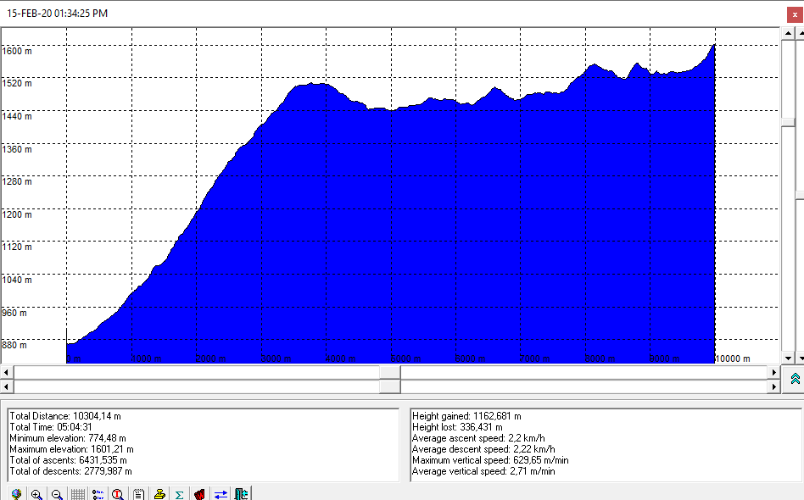Click the green sigma statistics icon
Image resolution: width=804 pixels, height=500 pixels.
180,494
